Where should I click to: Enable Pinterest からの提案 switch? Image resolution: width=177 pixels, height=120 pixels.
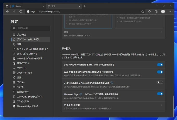(x=160, y=82)
